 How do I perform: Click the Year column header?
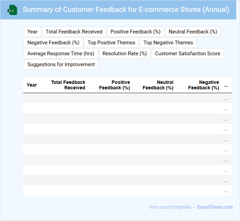[32, 85]
